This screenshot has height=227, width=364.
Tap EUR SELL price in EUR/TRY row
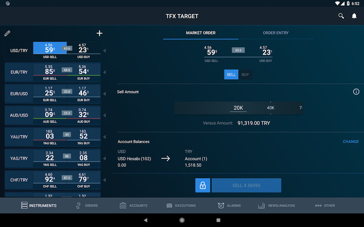click(50, 72)
